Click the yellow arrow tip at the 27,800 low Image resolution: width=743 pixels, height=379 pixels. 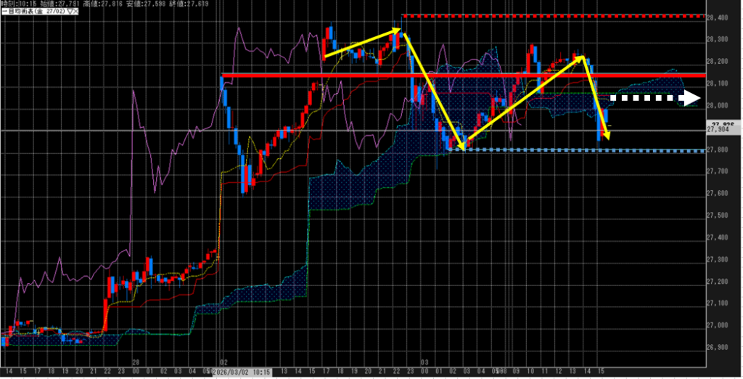coord(461,147)
